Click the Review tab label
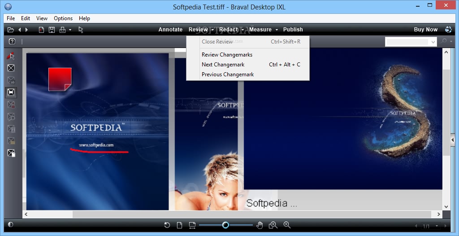This screenshot has width=459, height=236. point(198,30)
